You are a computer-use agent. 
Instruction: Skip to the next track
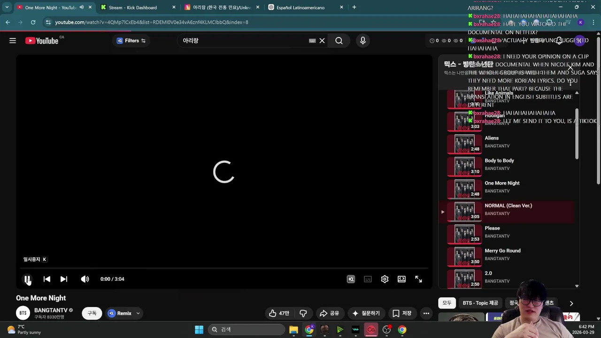click(64, 279)
